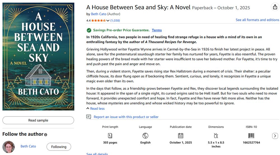Click the publication date calendar icon
The image size is (280, 155).
click(181, 136)
